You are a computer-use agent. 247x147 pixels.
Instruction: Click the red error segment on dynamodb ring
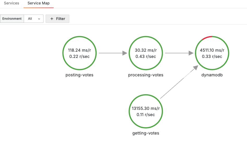(207, 37)
